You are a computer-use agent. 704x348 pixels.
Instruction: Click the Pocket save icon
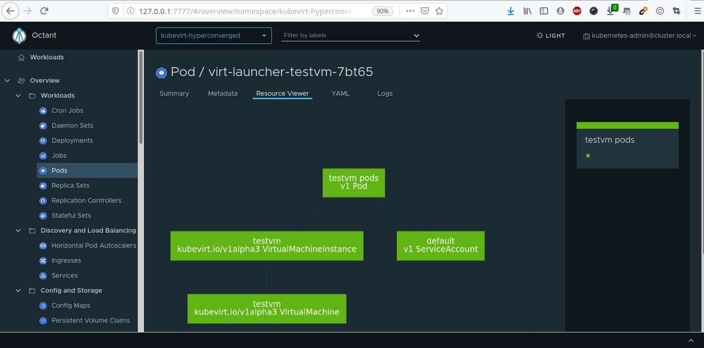click(425, 11)
